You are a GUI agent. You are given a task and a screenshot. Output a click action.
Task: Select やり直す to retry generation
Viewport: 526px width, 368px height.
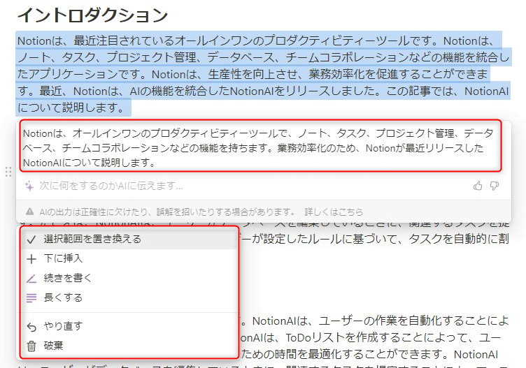tap(129, 326)
